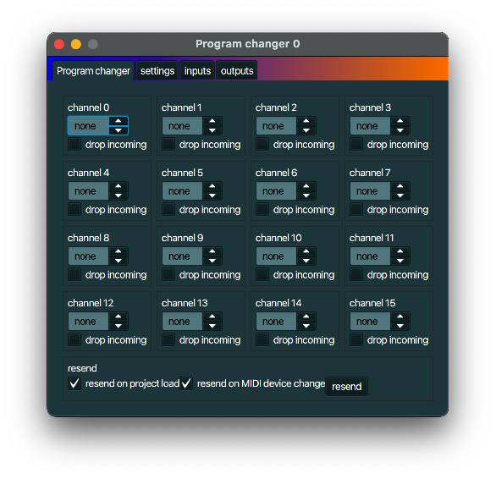Decrease channel 4 program value arrow
This screenshot has height=479, width=496.
click(118, 195)
